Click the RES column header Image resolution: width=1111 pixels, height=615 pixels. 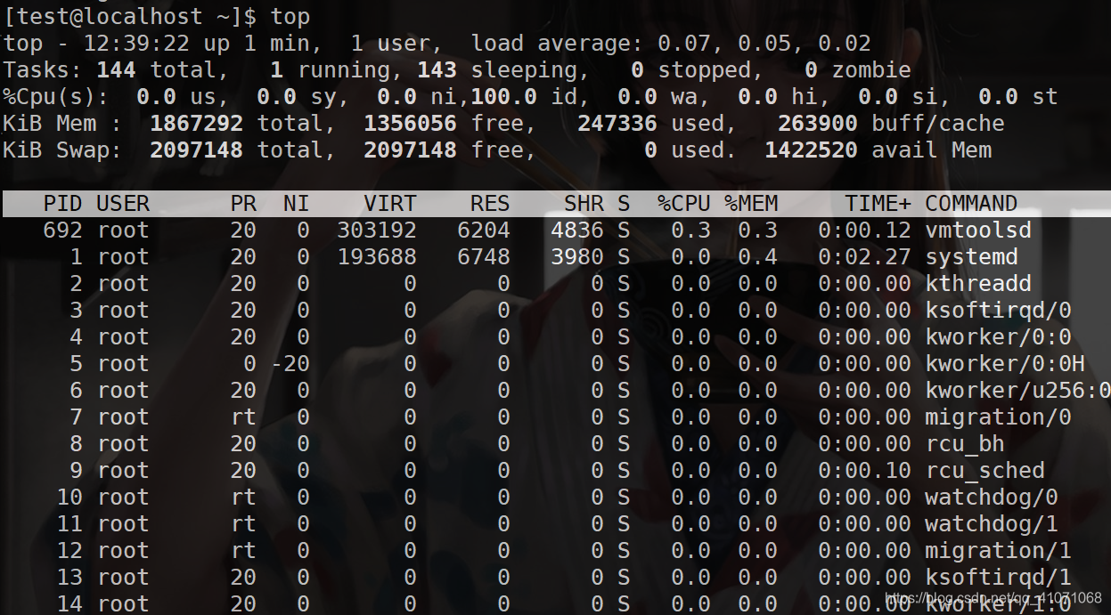490,204
